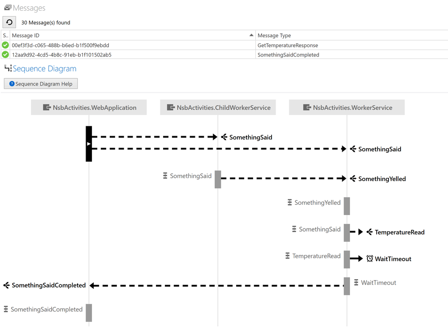Image resolution: width=448 pixels, height=332 pixels.
Task: Click the TemperatureRead handler icon near WorkerService
Action: tap(288, 256)
